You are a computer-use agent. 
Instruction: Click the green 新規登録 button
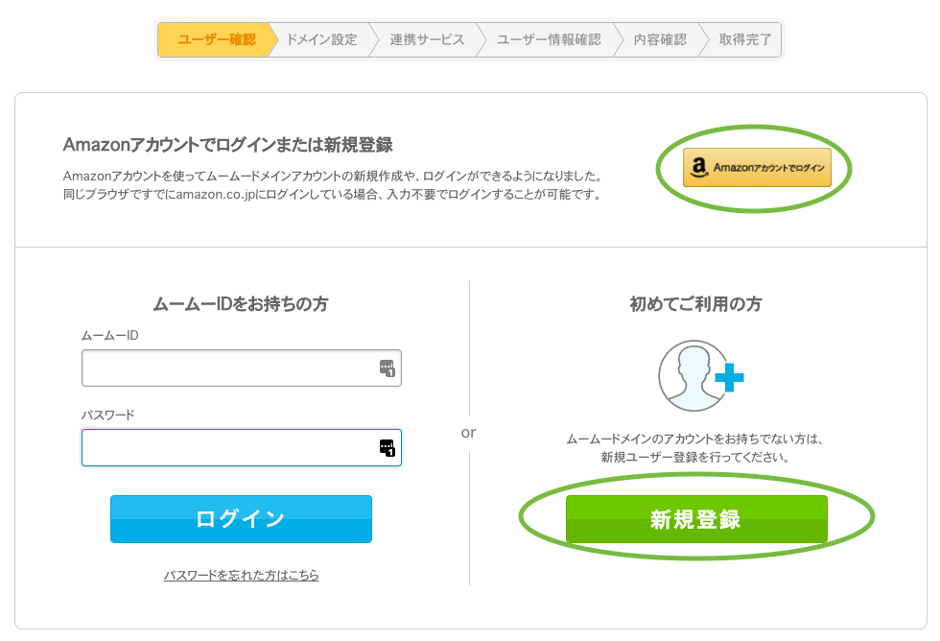pos(696,519)
